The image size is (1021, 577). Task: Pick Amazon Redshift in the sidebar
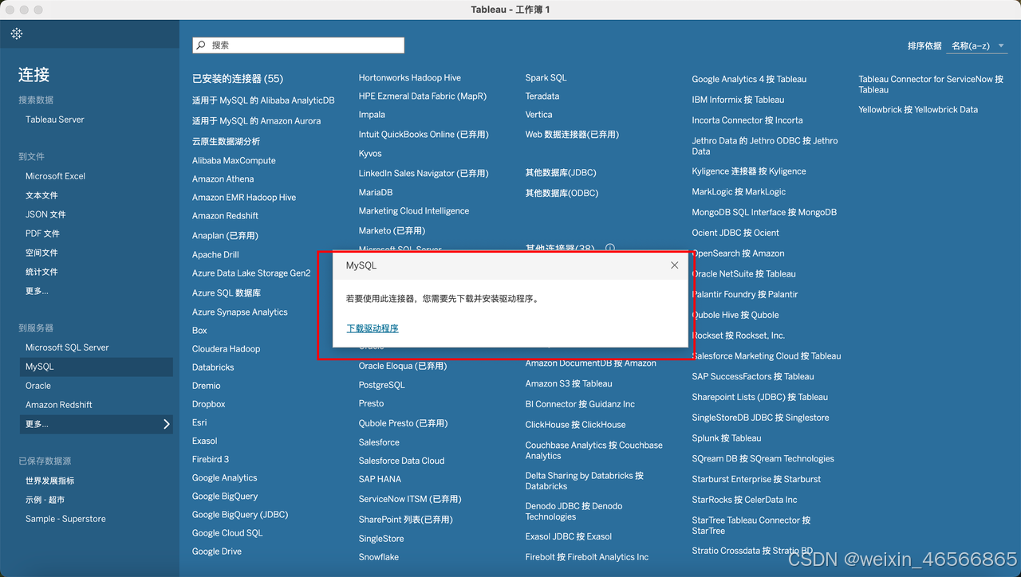coord(59,405)
